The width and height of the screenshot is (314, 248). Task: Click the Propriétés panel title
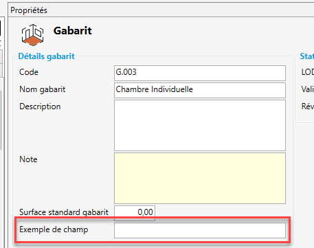pos(29,10)
